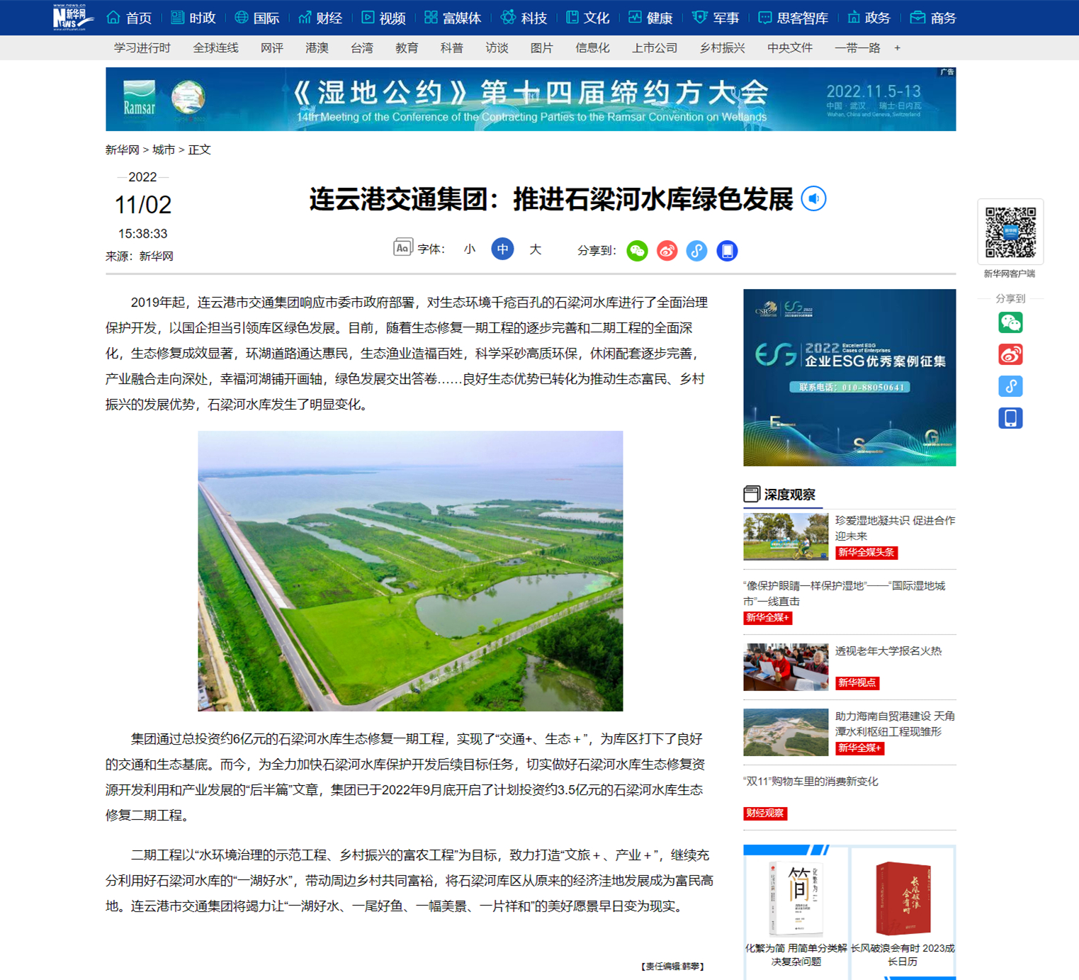
Task: Select small font size 小
Action: [x=469, y=249]
